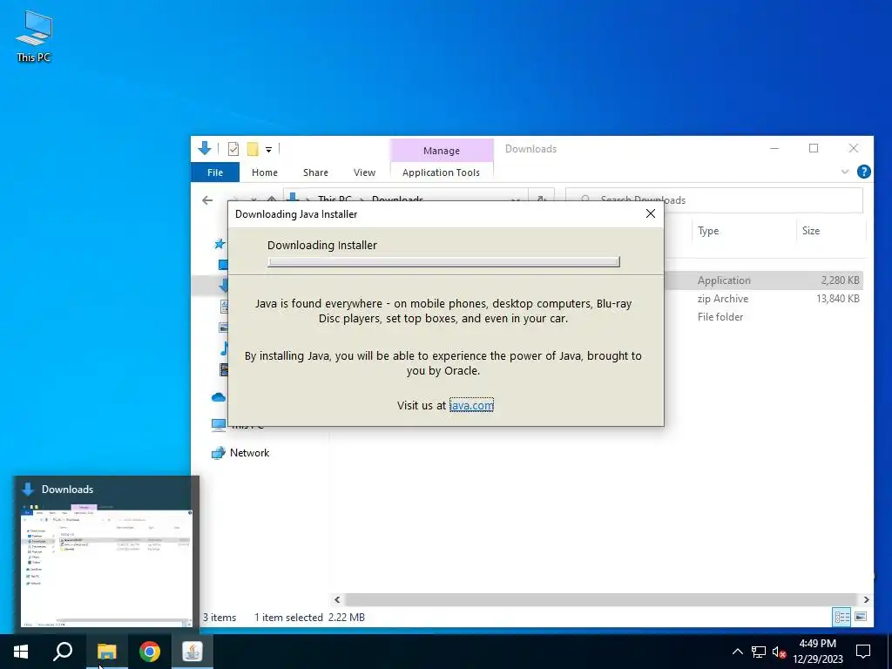Click the Downloading Installer progress bar
Screen dimensions: 892x669
coord(443,261)
